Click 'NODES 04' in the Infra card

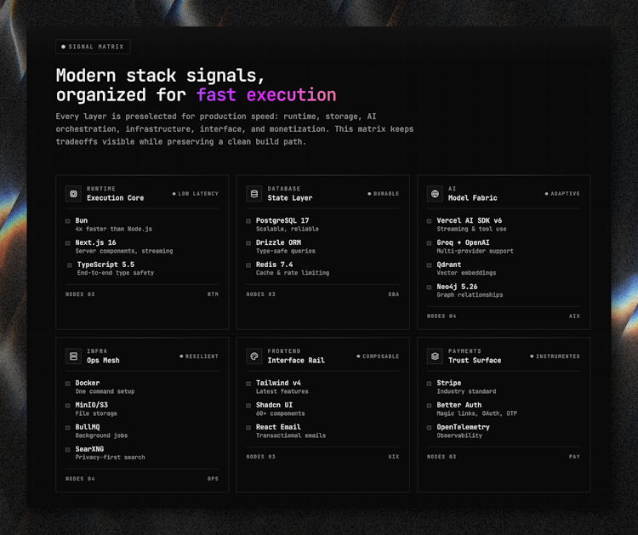pyautogui.click(x=80, y=479)
